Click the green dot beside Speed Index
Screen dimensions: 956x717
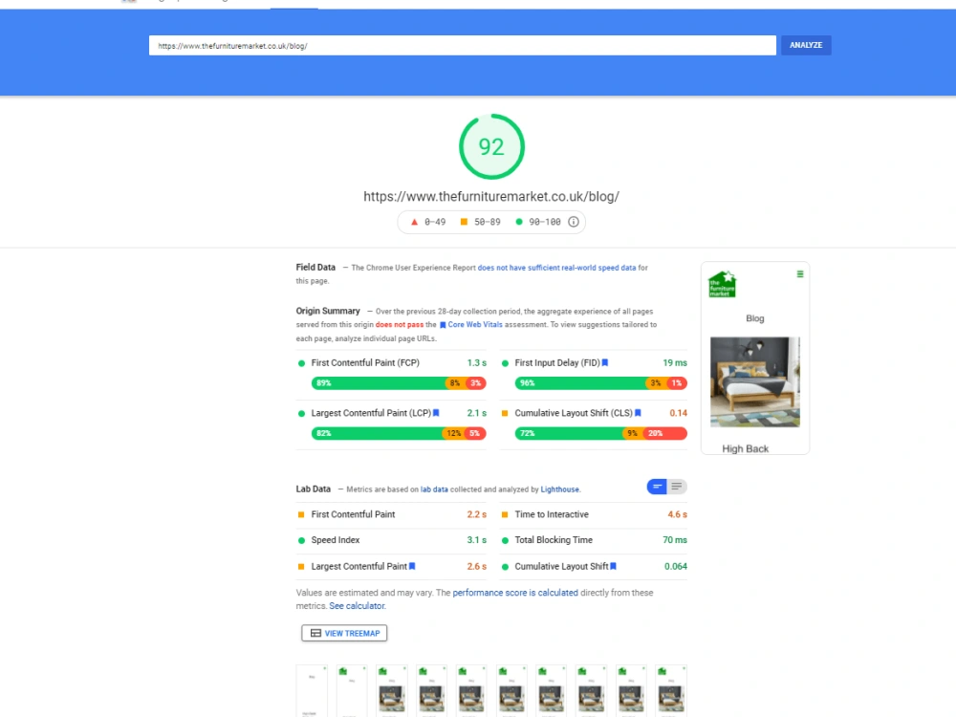301,540
